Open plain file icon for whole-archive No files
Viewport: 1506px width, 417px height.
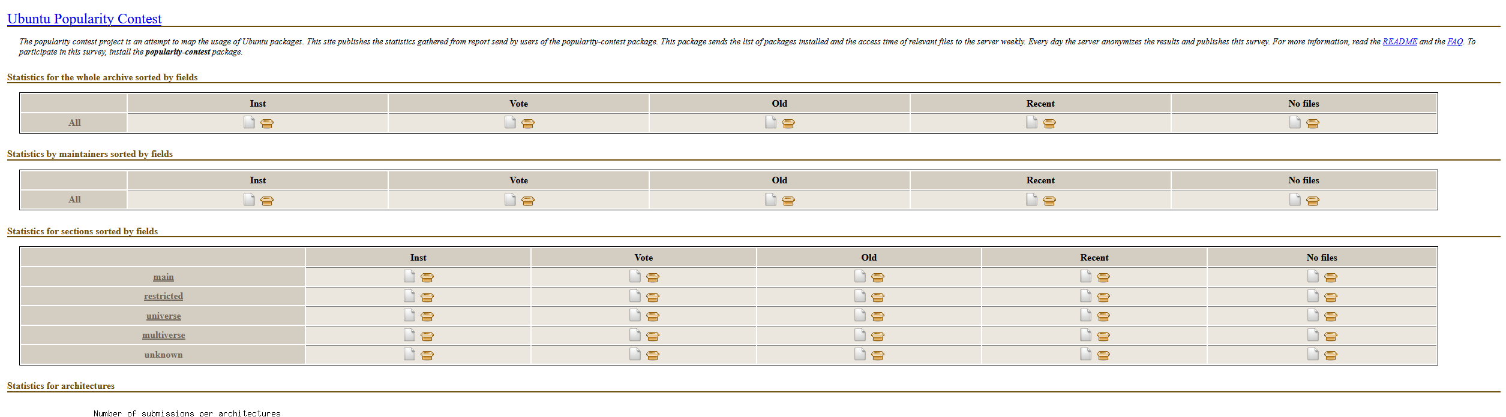(1295, 123)
